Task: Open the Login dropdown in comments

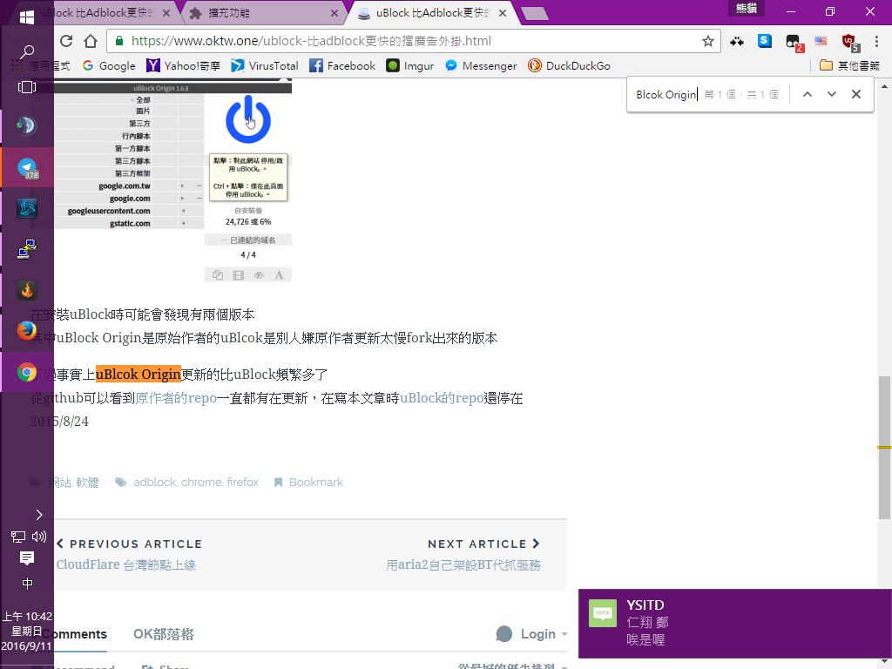Action: [x=532, y=634]
